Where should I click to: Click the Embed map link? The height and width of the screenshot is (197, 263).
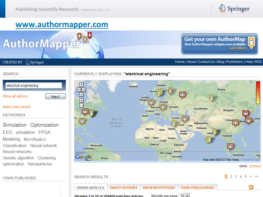[255, 166]
